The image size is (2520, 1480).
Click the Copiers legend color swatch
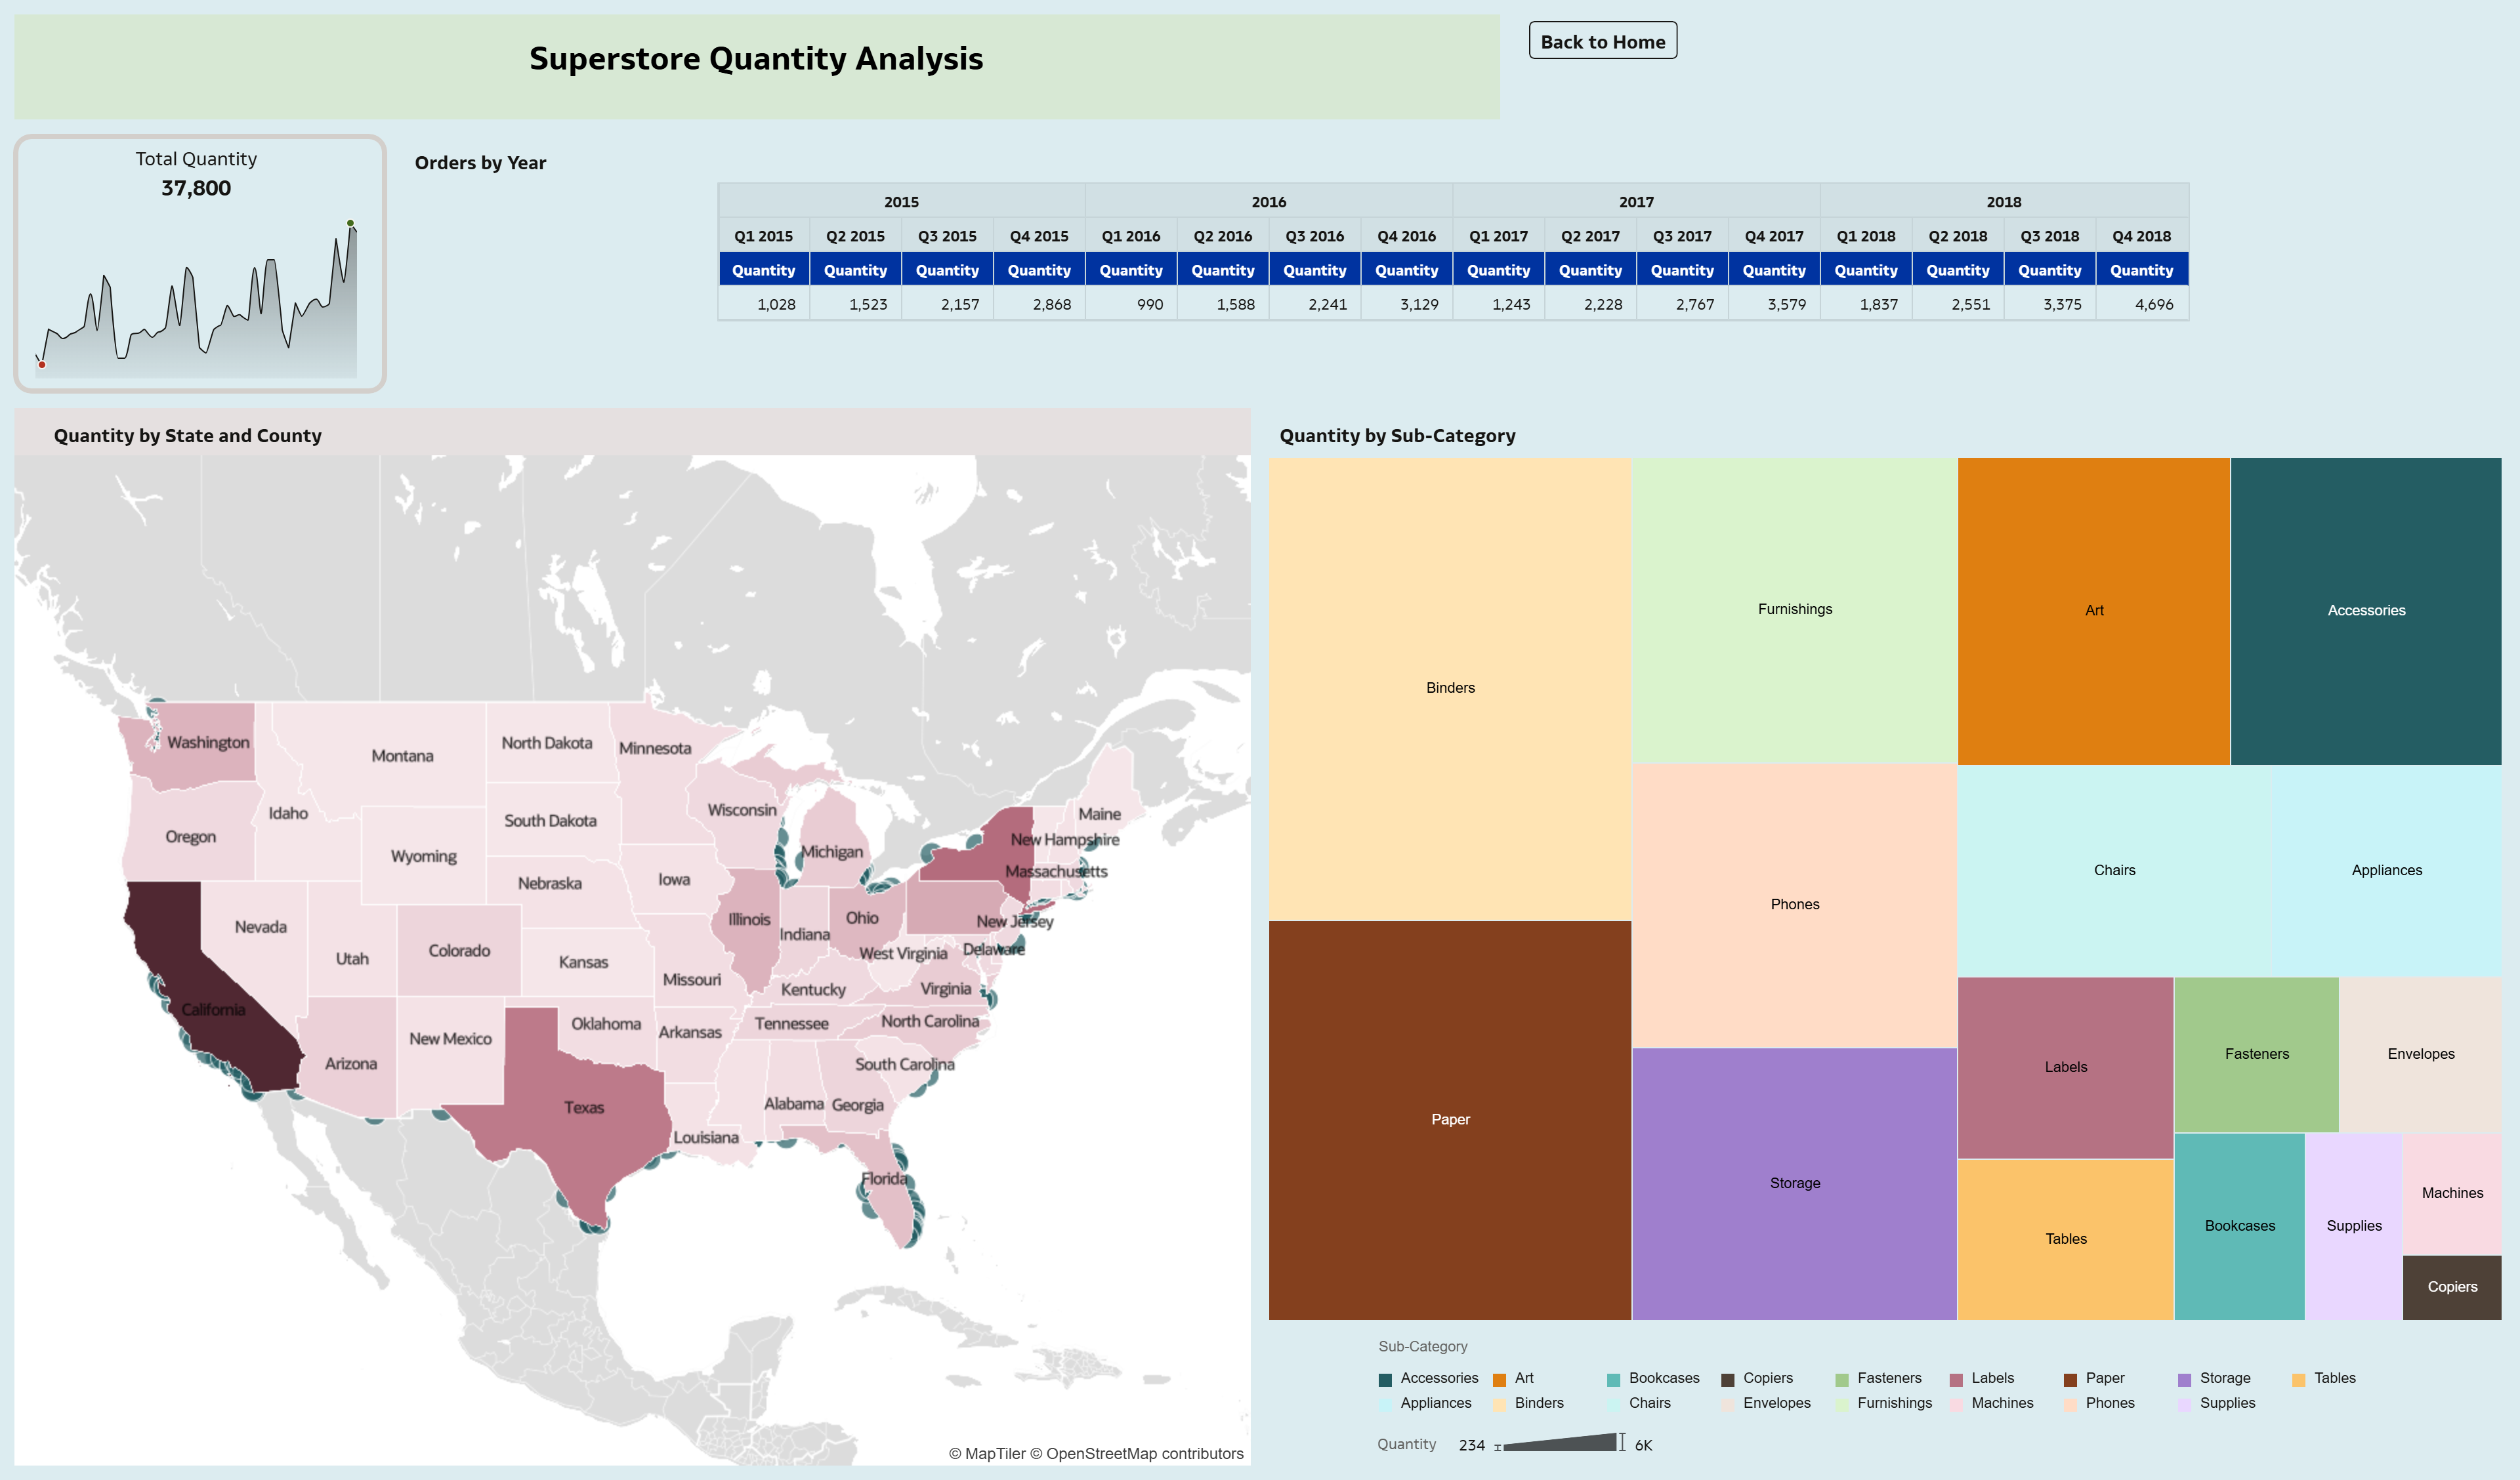[1727, 1380]
